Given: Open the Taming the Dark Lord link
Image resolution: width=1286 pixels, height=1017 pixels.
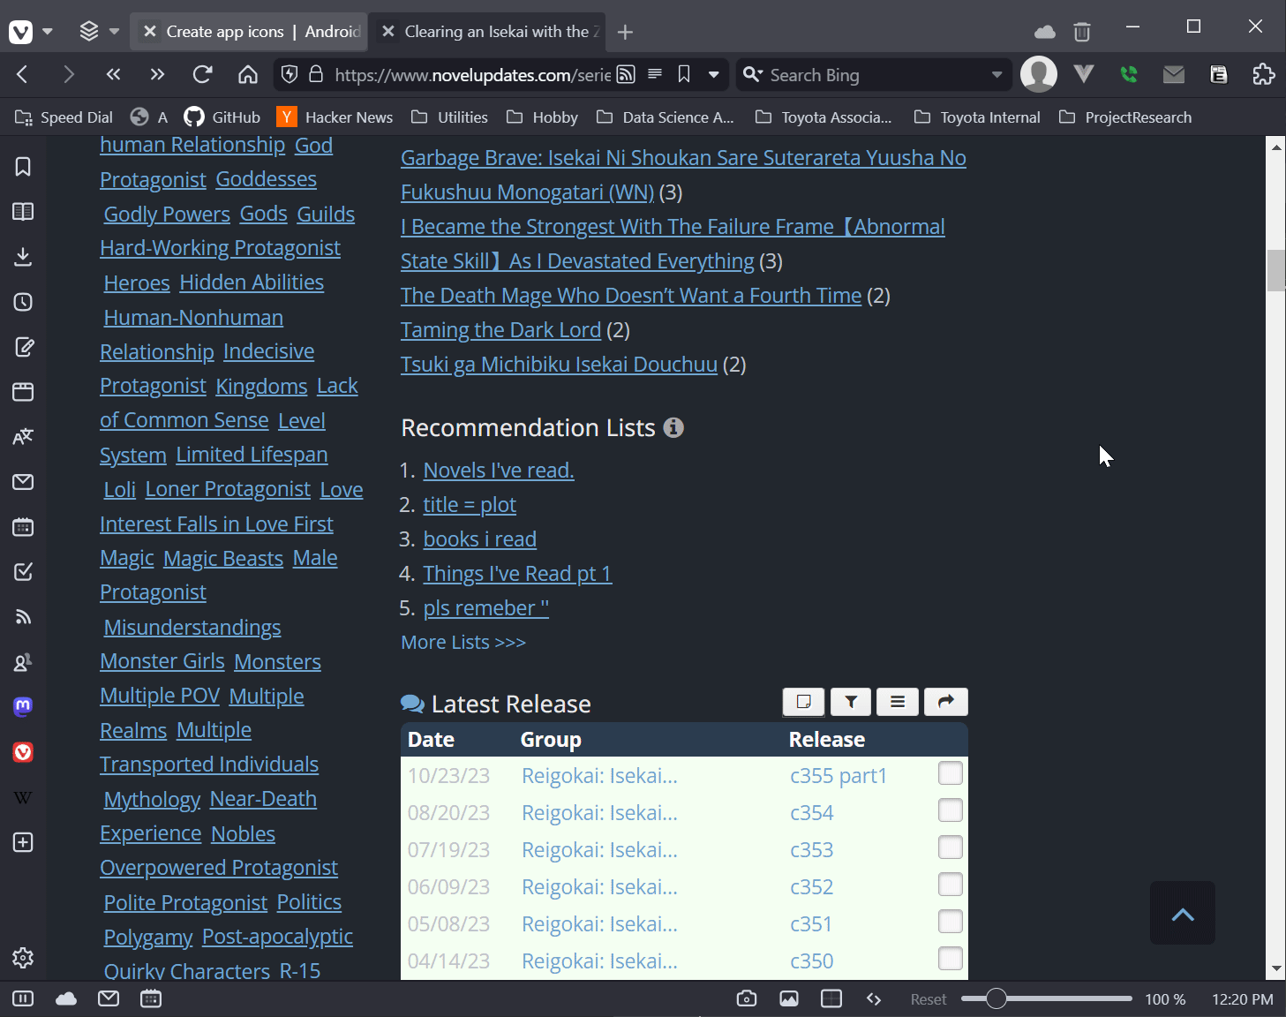Looking at the screenshot, I should tap(500, 330).
